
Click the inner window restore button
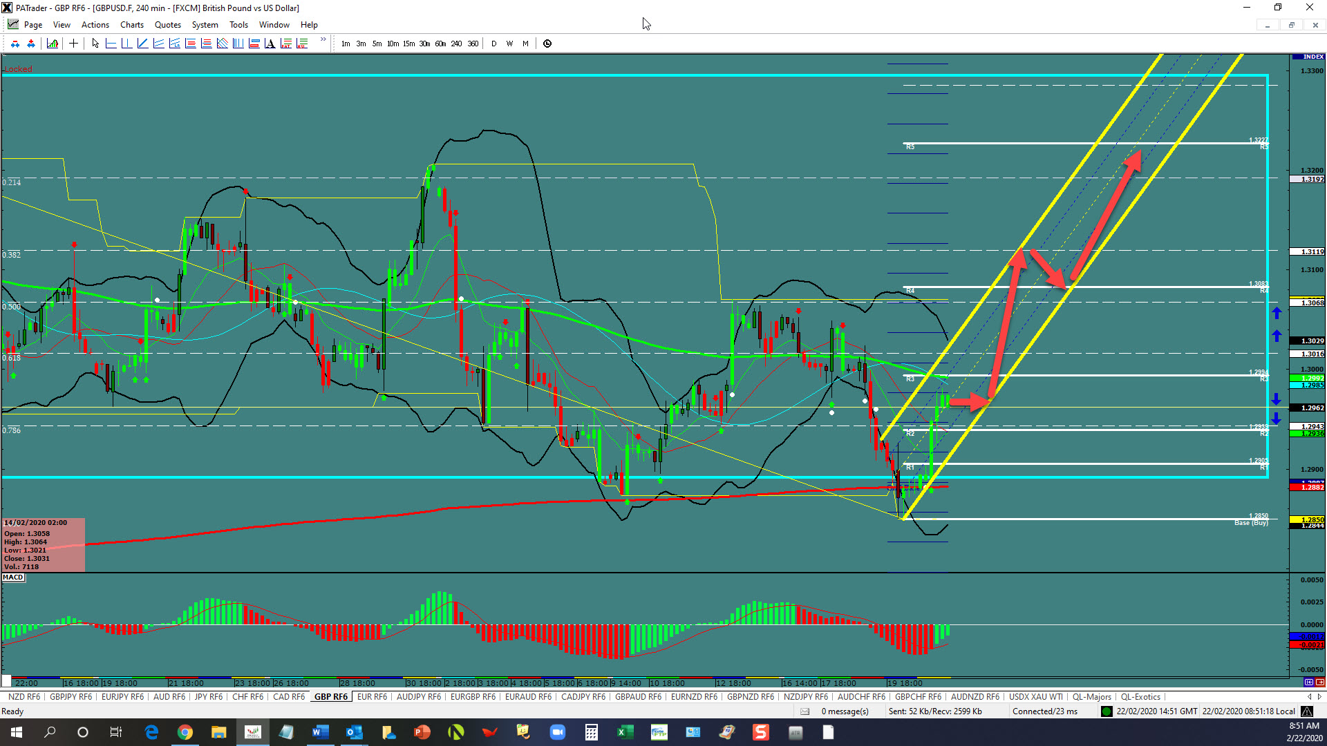point(1291,25)
